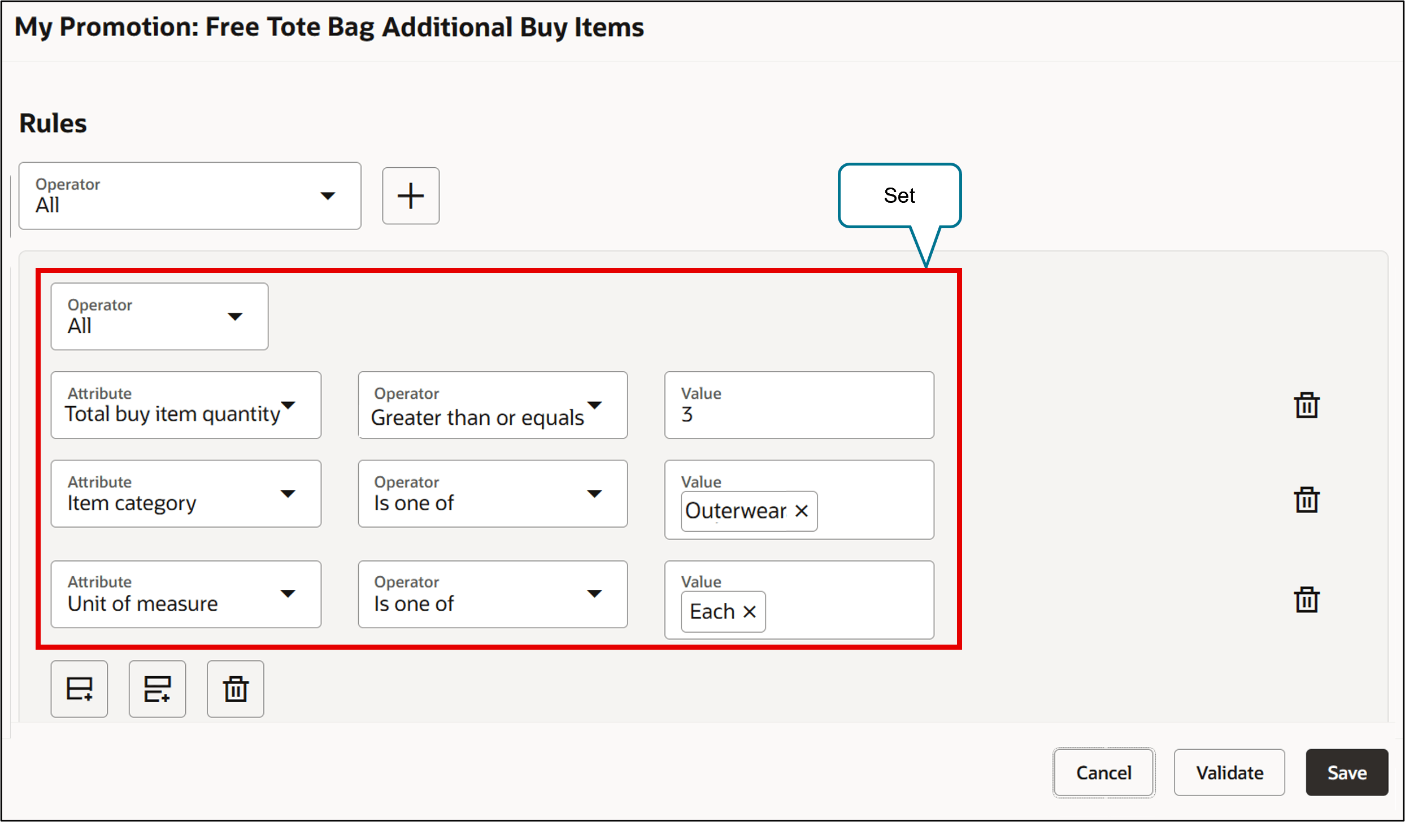Click the add set group icon
Viewport: 1405px width, 822px height.
pos(157,689)
